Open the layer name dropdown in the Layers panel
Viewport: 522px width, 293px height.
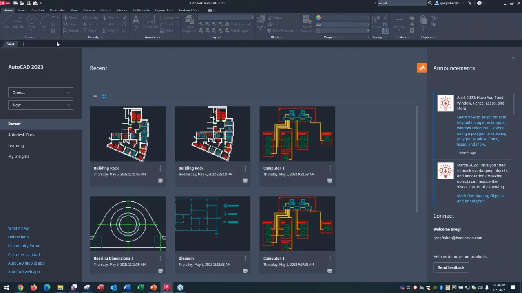coord(226,17)
